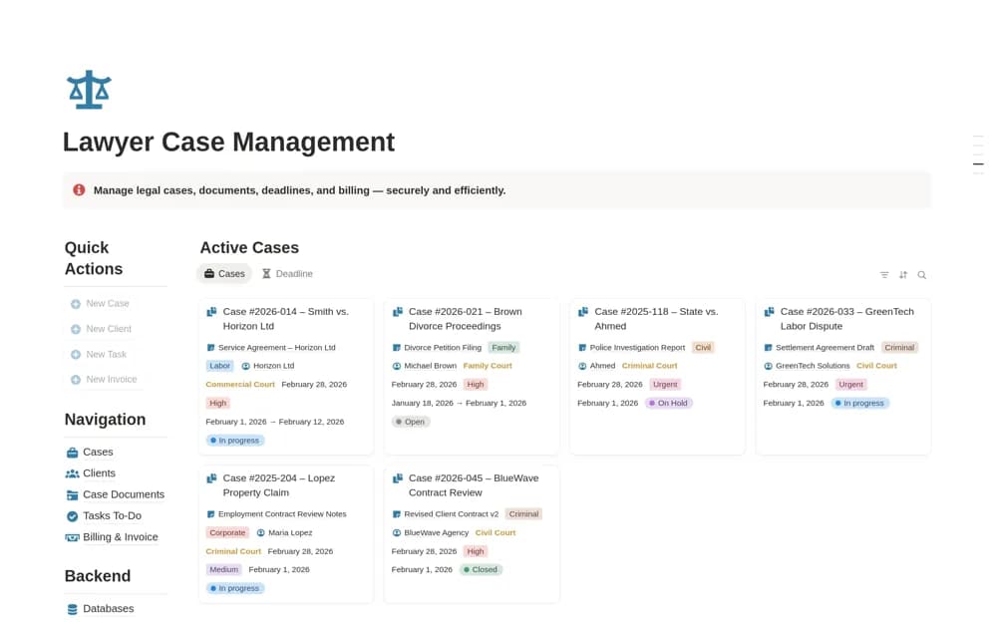Click the people icon next to Clients
The height and width of the screenshot is (622, 997).
click(x=72, y=473)
